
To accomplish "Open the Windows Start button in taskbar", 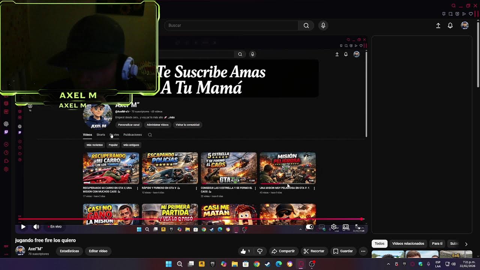I will click(169, 264).
